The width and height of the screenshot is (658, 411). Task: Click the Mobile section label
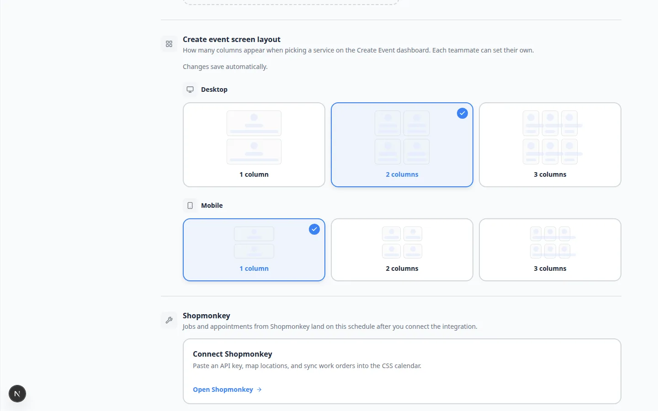[212, 205]
